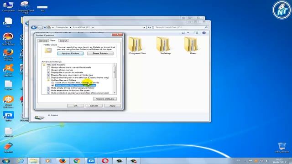Open the Avast desktop shortcut

(x=8, y=70)
